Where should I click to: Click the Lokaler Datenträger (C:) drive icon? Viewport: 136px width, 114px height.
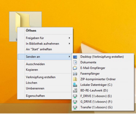coord(75,85)
